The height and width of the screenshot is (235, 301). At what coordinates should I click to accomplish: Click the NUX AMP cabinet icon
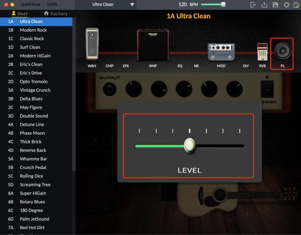[153, 45]
